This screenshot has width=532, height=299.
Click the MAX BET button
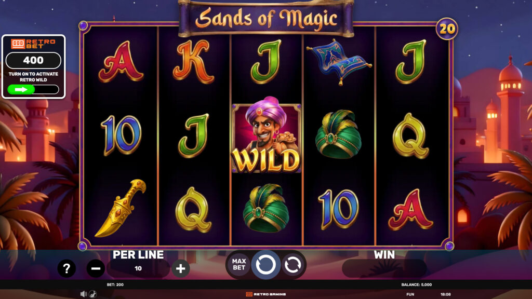pos(239,264)
